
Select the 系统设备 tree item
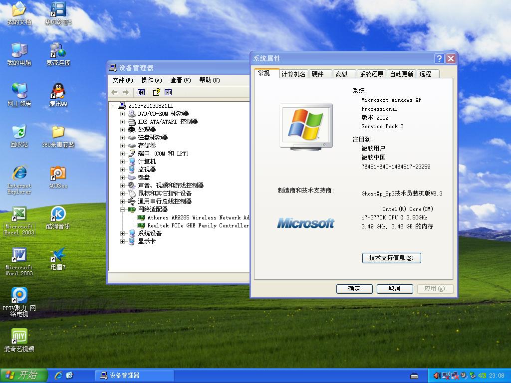[x=150, y=233]
